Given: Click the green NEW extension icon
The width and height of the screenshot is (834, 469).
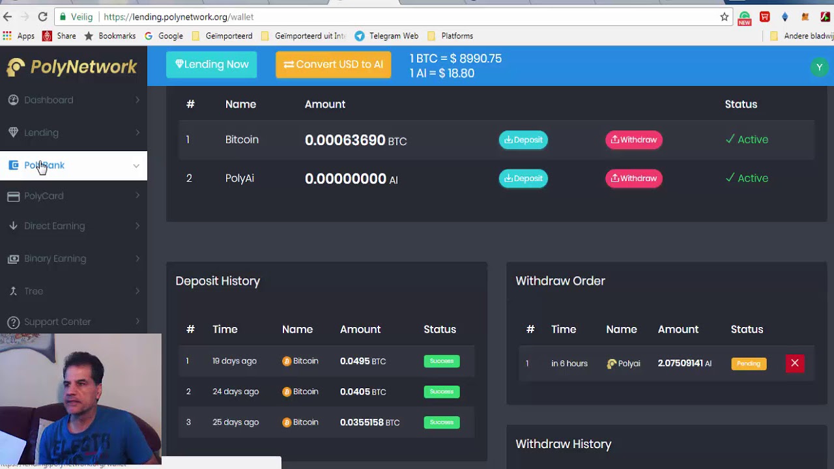Looking at the screenshot, I should [x=745, y=18].
